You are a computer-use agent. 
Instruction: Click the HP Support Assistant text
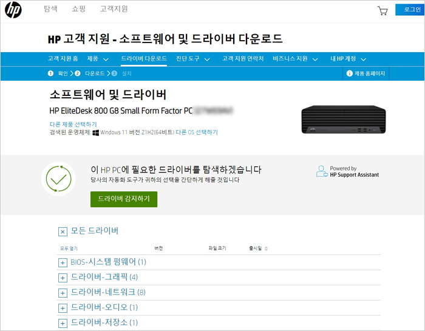click(x=354, y=175)
